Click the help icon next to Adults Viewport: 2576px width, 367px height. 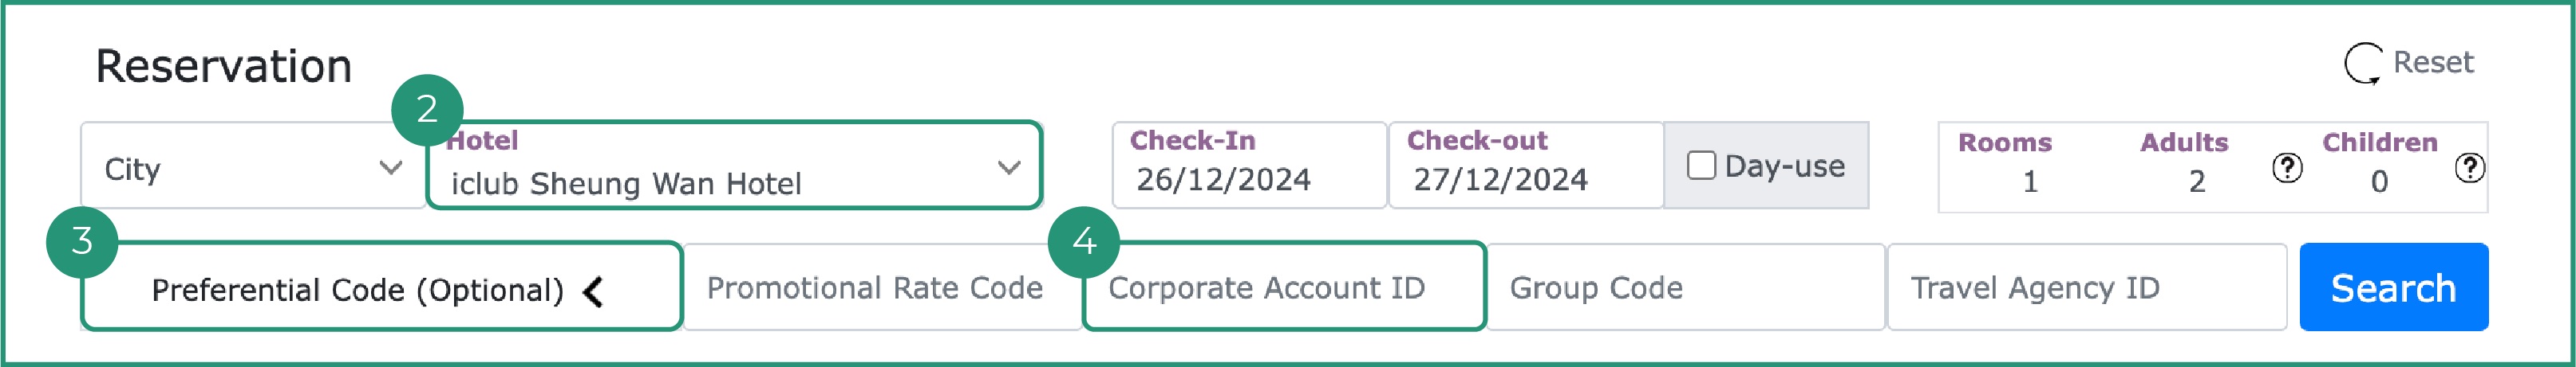[2286, 167]
